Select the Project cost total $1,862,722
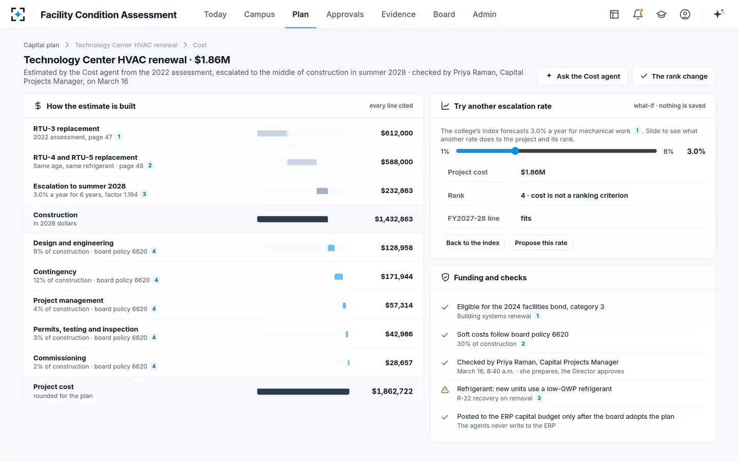The image size is (739, 462). point(393,391)
